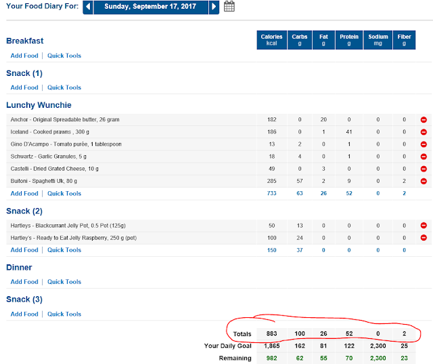Open Hartley's Ready to Eat Jelly Raspberry entry

click(74, 238)
